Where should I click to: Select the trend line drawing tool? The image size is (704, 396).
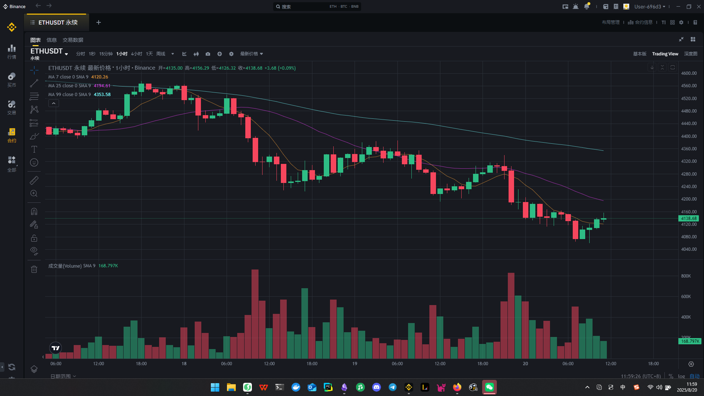pyautogui.click(x=34, y=83)
